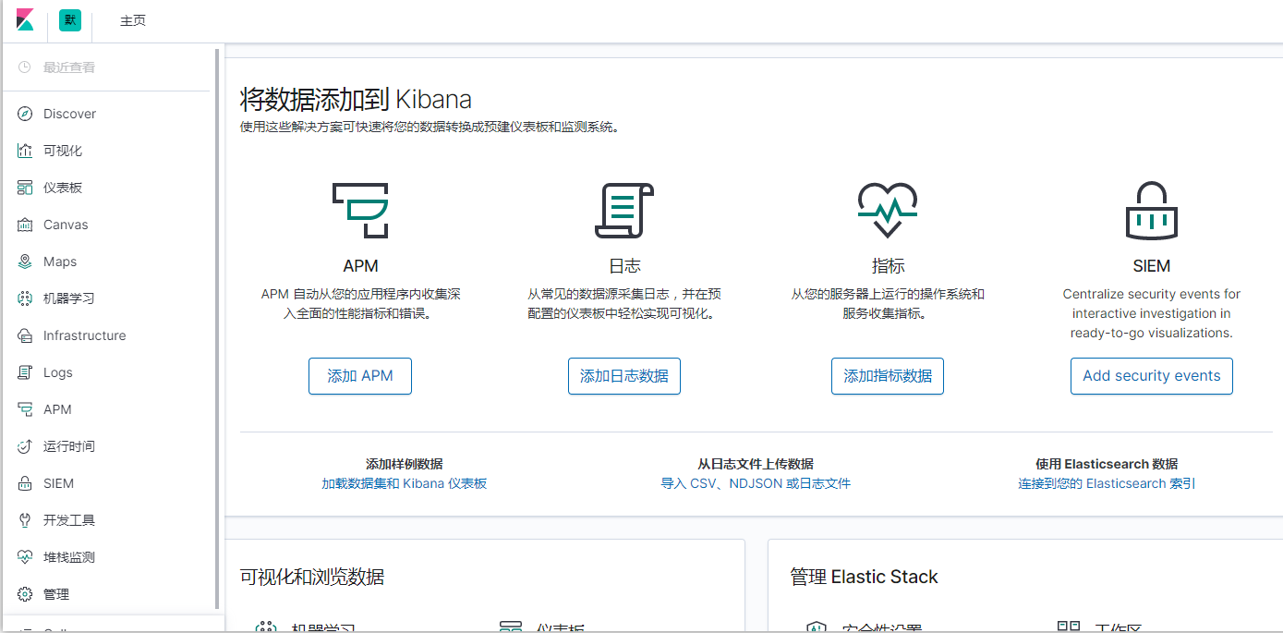Image resolution: width=1283 pixels, height=633 pixels.
Task: Click the Logs icon in sidebar
Action: coord(25,372)
